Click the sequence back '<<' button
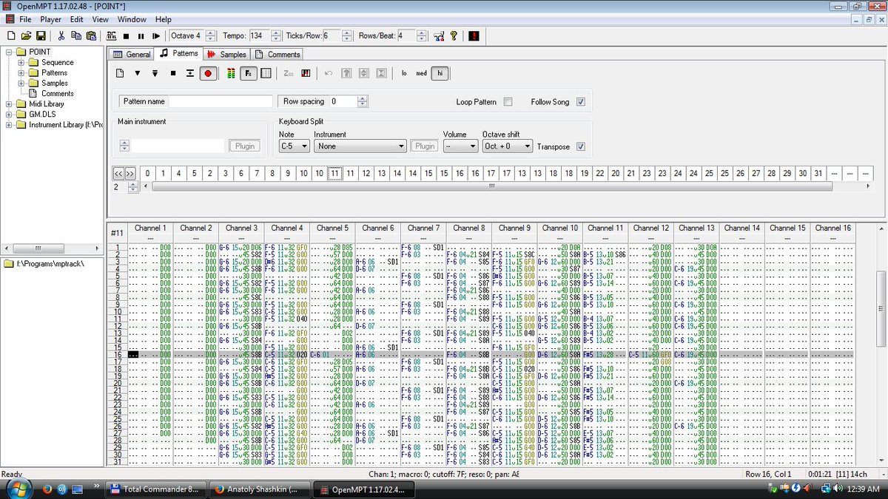888x499 pixels. (x=118, y=173)
